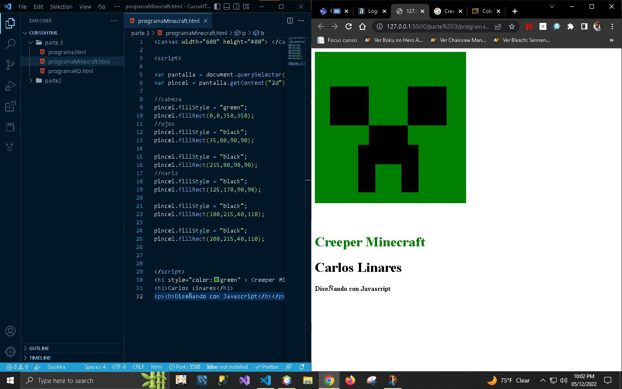Open the Go menu in VS Code
The height and width of the screenshot is (389, 622).
[102, 6]
